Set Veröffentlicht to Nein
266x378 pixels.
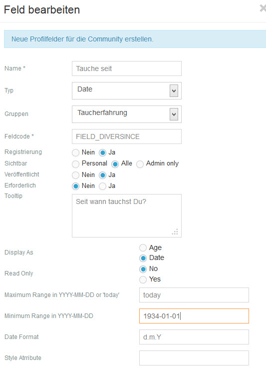click(75, 175)
